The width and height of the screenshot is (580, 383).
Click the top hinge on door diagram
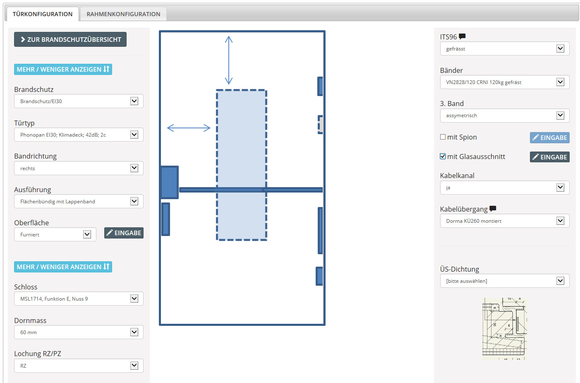pos(320,86)
